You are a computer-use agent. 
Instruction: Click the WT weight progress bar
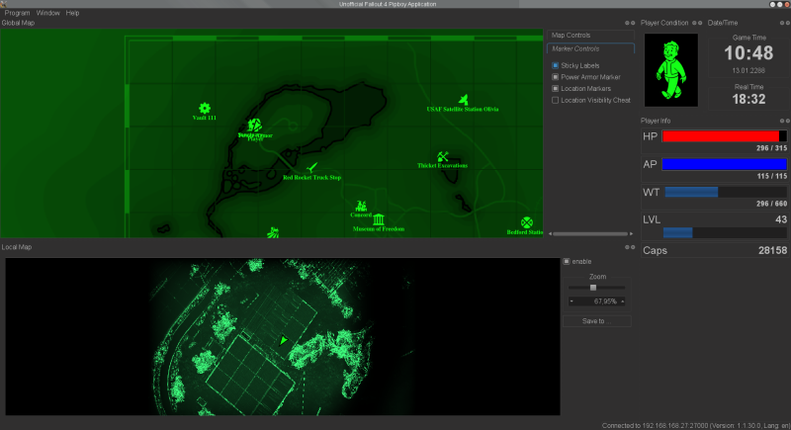click(726, 192)
